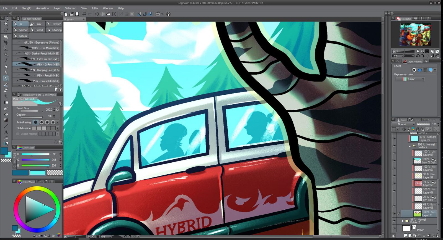
Task: Hide Folder 7 with eye icon
Action: pos(394,146)
